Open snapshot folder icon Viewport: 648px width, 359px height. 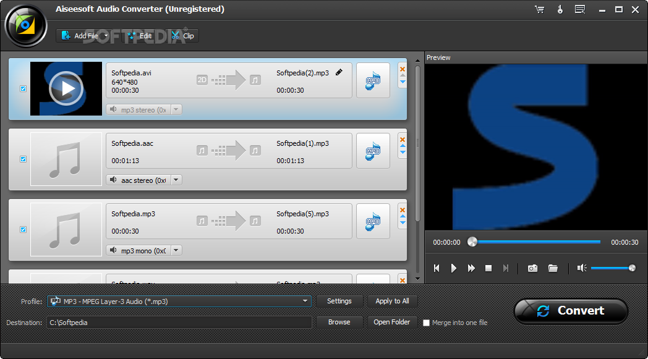coord(553,268)
